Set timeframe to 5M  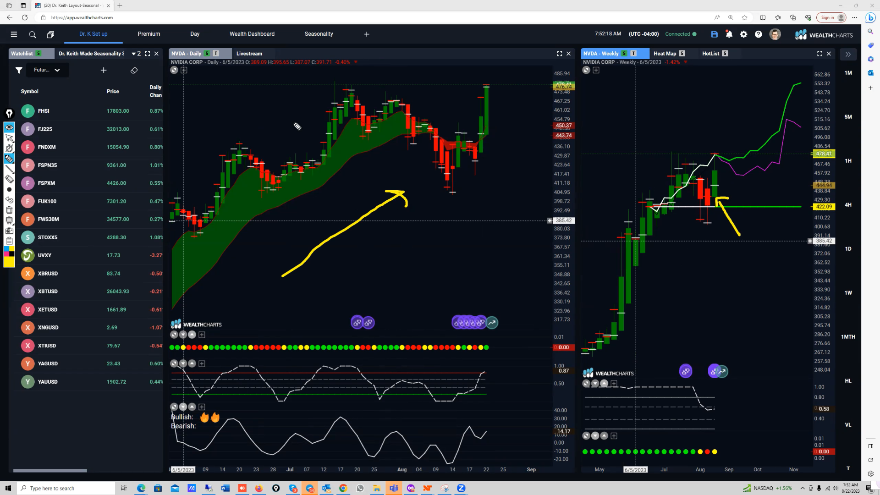click(x=848, y=117)
